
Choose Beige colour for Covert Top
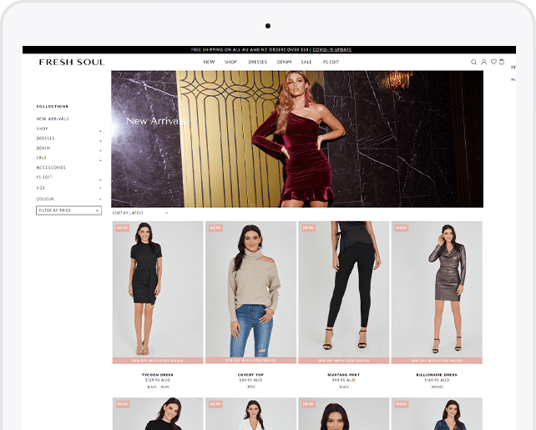251,387
